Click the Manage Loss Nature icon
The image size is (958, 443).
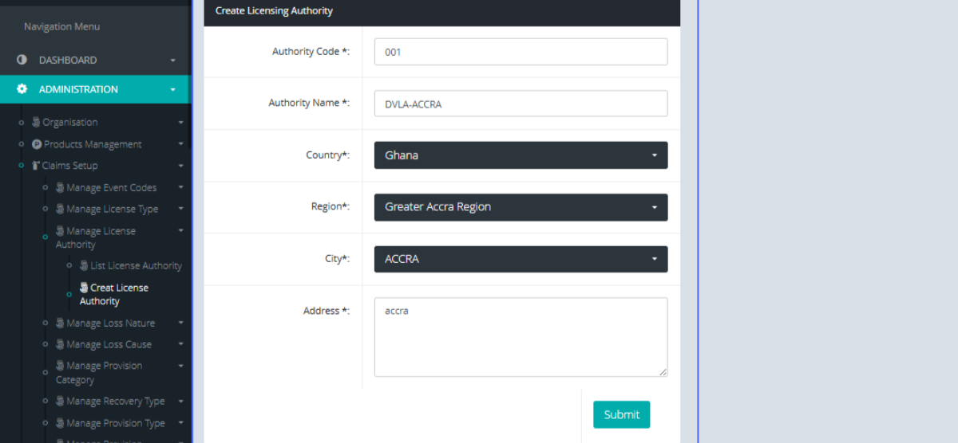(x=60, y=323)
